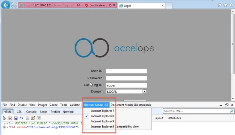
Task: Clear browser cache toolbar icon
Action: (10, 118)
